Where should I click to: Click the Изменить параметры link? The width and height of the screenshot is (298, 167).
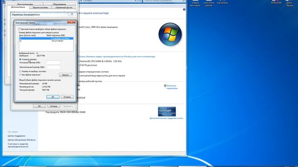coord(172,87)
